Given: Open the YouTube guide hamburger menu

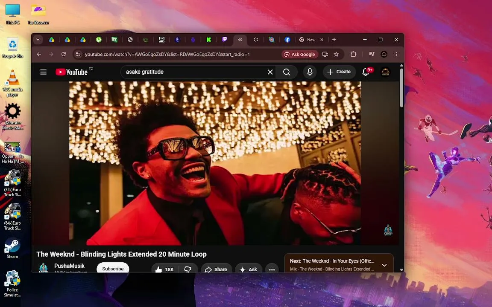Looking at the screenshot, I should pyautogui.click(x=43, y=72).
